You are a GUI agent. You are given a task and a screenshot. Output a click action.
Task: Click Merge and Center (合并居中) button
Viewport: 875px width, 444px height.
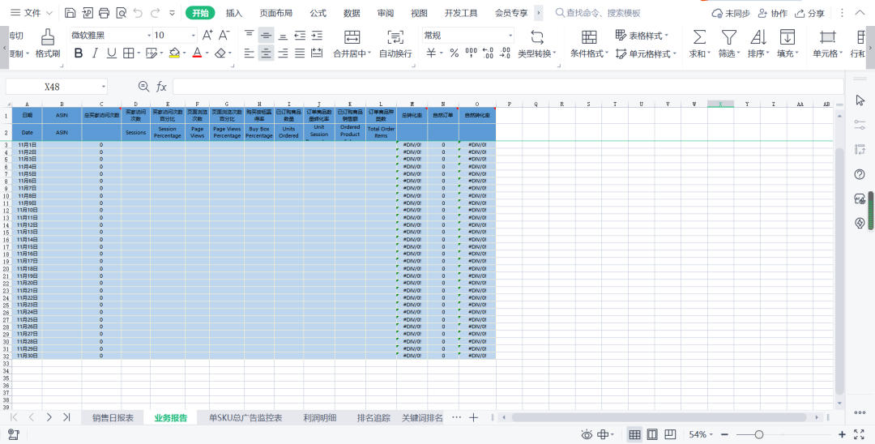pyautogui.click(x=352, y=45)
